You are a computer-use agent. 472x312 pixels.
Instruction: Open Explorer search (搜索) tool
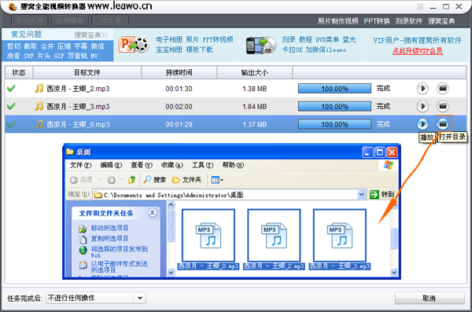155,180
